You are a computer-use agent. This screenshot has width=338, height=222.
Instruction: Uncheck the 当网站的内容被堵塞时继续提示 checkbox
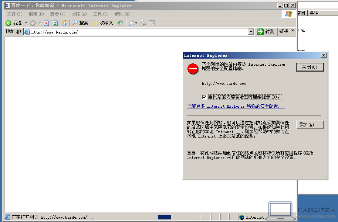[x=204, y=97]
